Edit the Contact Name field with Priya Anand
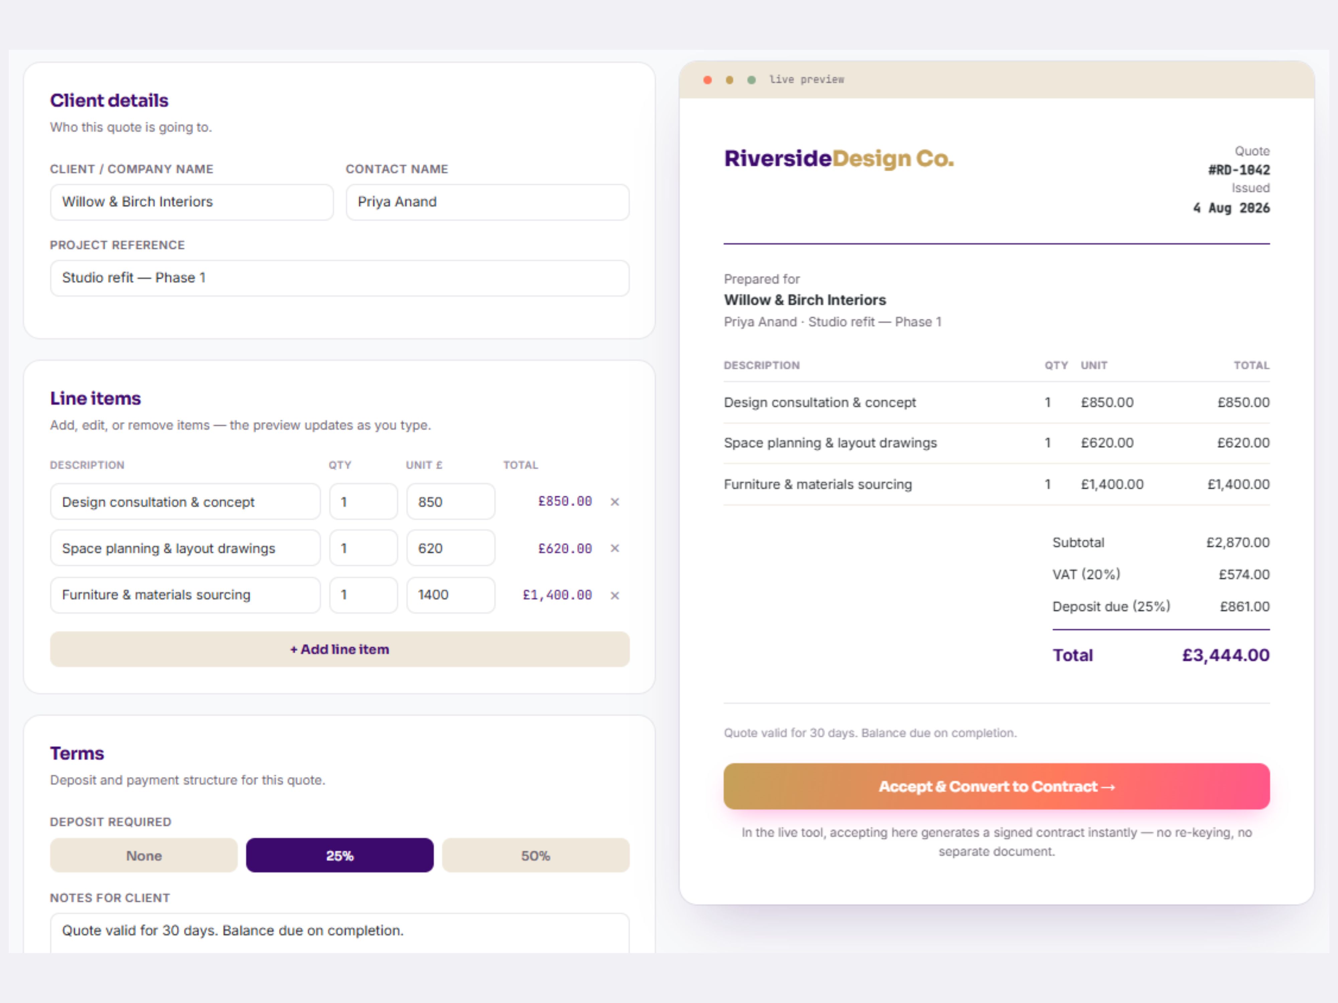Viewport: 1338px width, 1003px height. click(488, 202)
